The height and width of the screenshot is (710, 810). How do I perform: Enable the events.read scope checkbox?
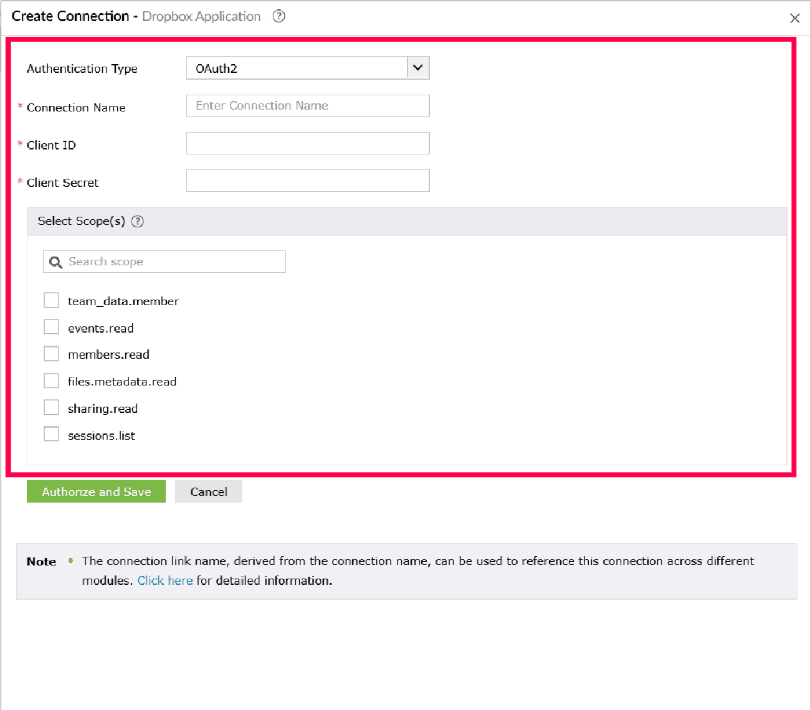(x=51, y=327)
